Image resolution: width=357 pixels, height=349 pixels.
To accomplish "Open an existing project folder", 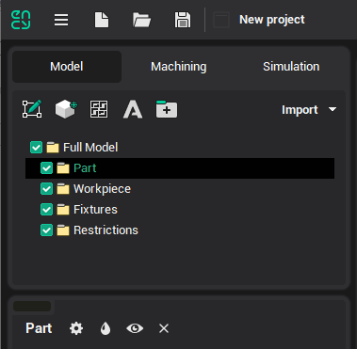I will [141, 20].
